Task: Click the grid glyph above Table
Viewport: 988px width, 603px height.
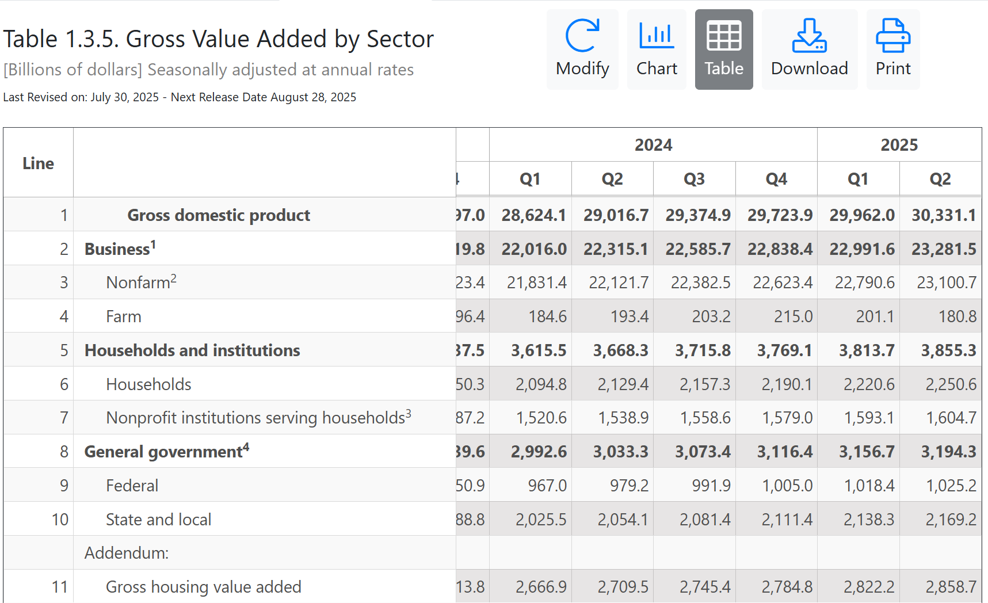Action: pos(723,36)
